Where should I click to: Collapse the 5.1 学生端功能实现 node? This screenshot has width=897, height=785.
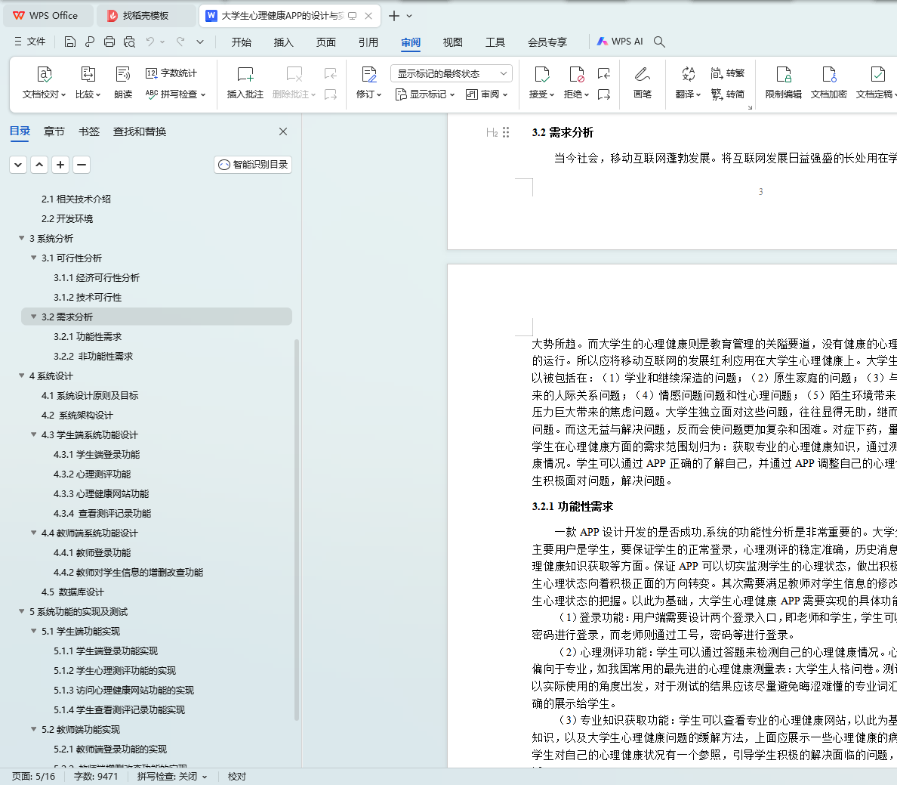tap(34, 631)
